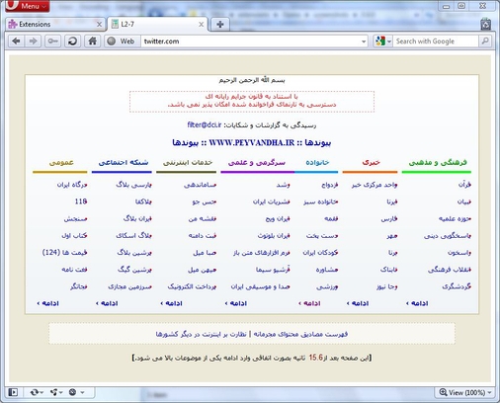Open the بلاگ اسکای link
This screenshot has width=500, height=403.
click(133, 235)
